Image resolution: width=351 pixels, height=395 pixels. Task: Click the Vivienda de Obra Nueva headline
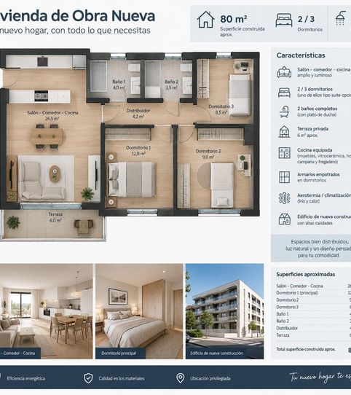[77, 15]
